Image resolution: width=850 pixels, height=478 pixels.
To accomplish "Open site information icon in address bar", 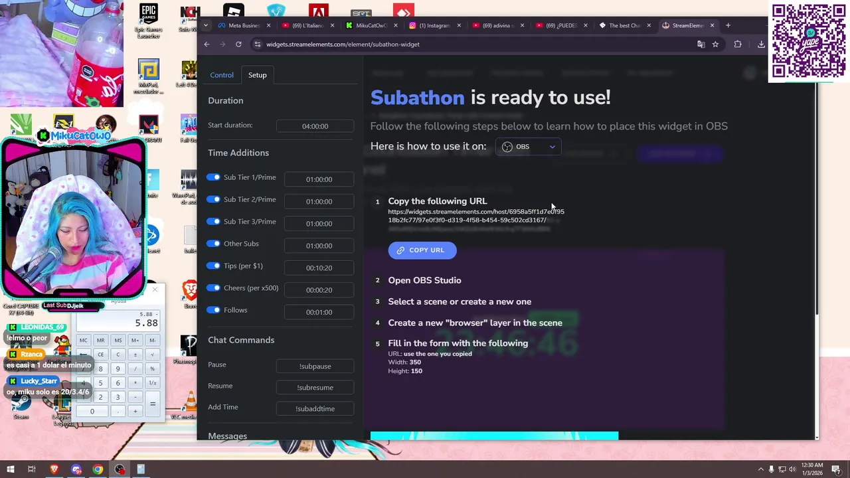I will tap(258, 44).
